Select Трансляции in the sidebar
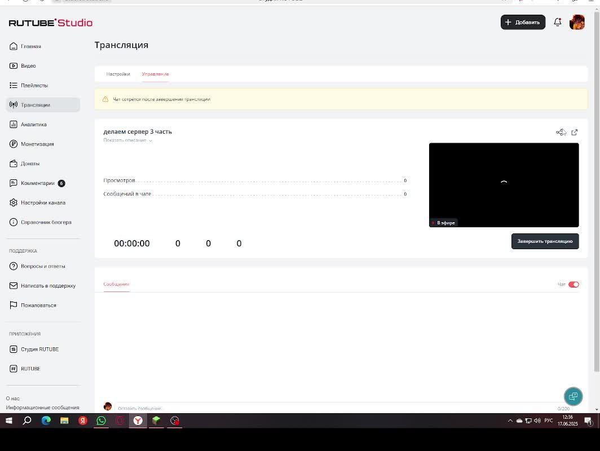600x451 pixels. pyautogui.click(x=43, y=105)
